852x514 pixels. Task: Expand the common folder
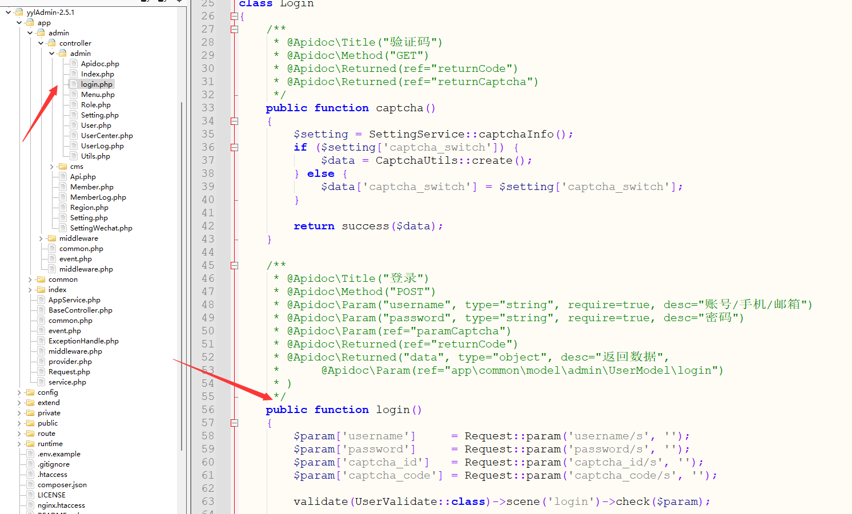pyautogui.click(x=30, y=279)
